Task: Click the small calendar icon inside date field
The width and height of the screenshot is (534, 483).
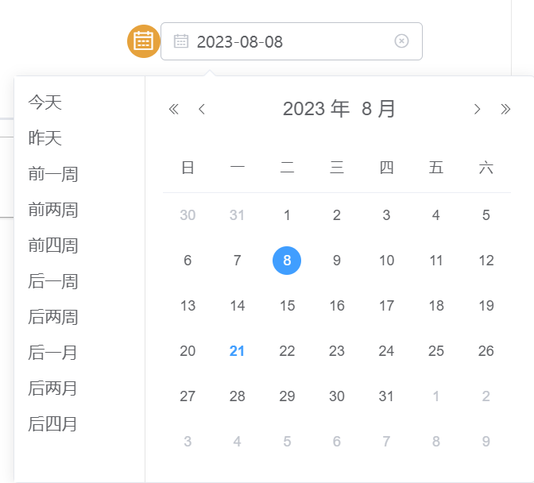Action: (x=181, y=41)
